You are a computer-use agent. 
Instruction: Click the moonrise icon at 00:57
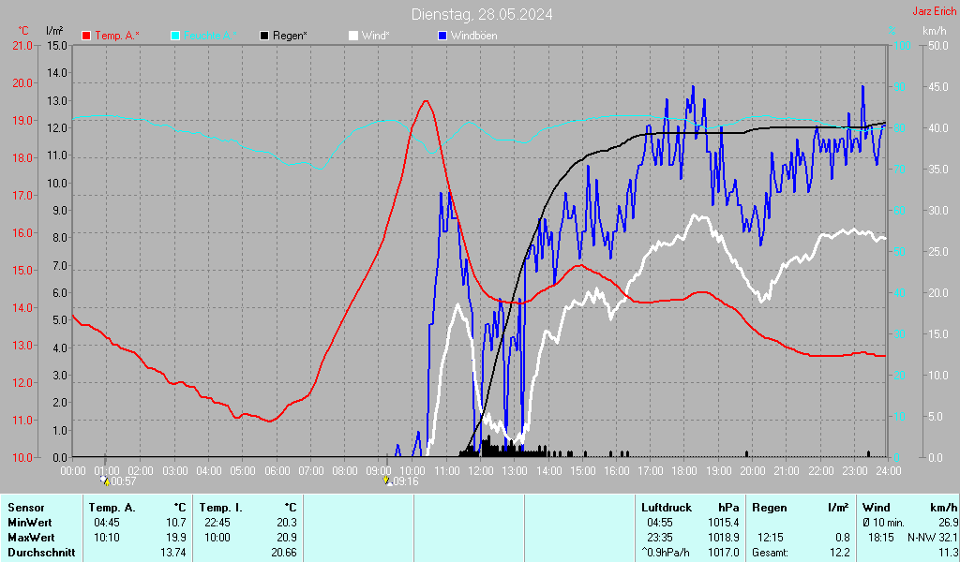(x=105, y=481)
